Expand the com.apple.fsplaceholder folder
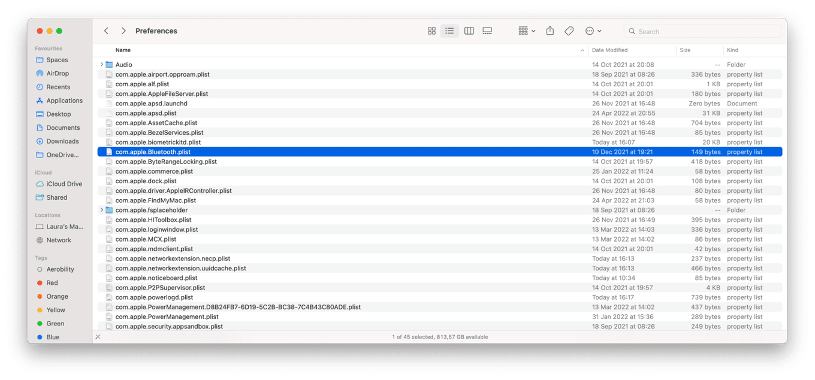The height and width of the screenshot is (380, 815). pos(101,209)
